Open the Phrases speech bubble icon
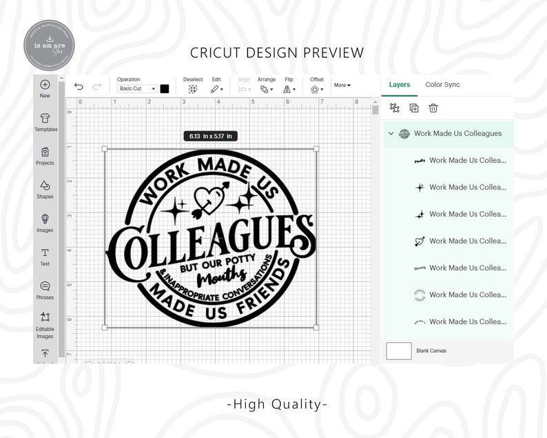 click(45, 286)
